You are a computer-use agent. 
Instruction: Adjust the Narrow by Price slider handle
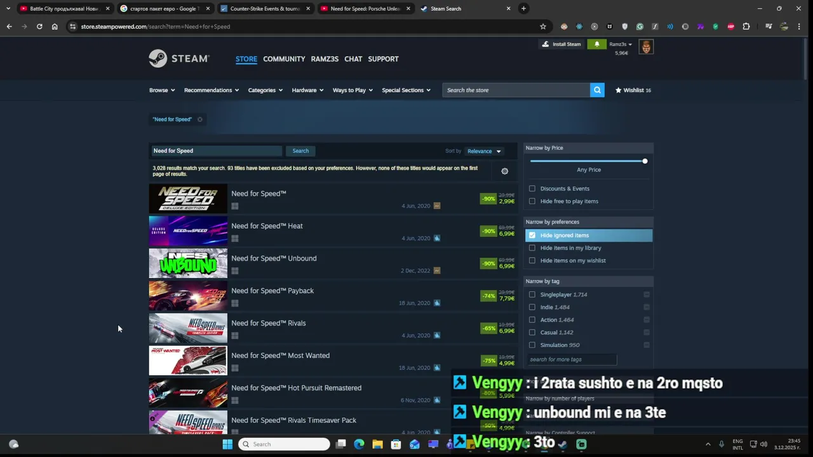pyautogui.click(x=645, y=161)
